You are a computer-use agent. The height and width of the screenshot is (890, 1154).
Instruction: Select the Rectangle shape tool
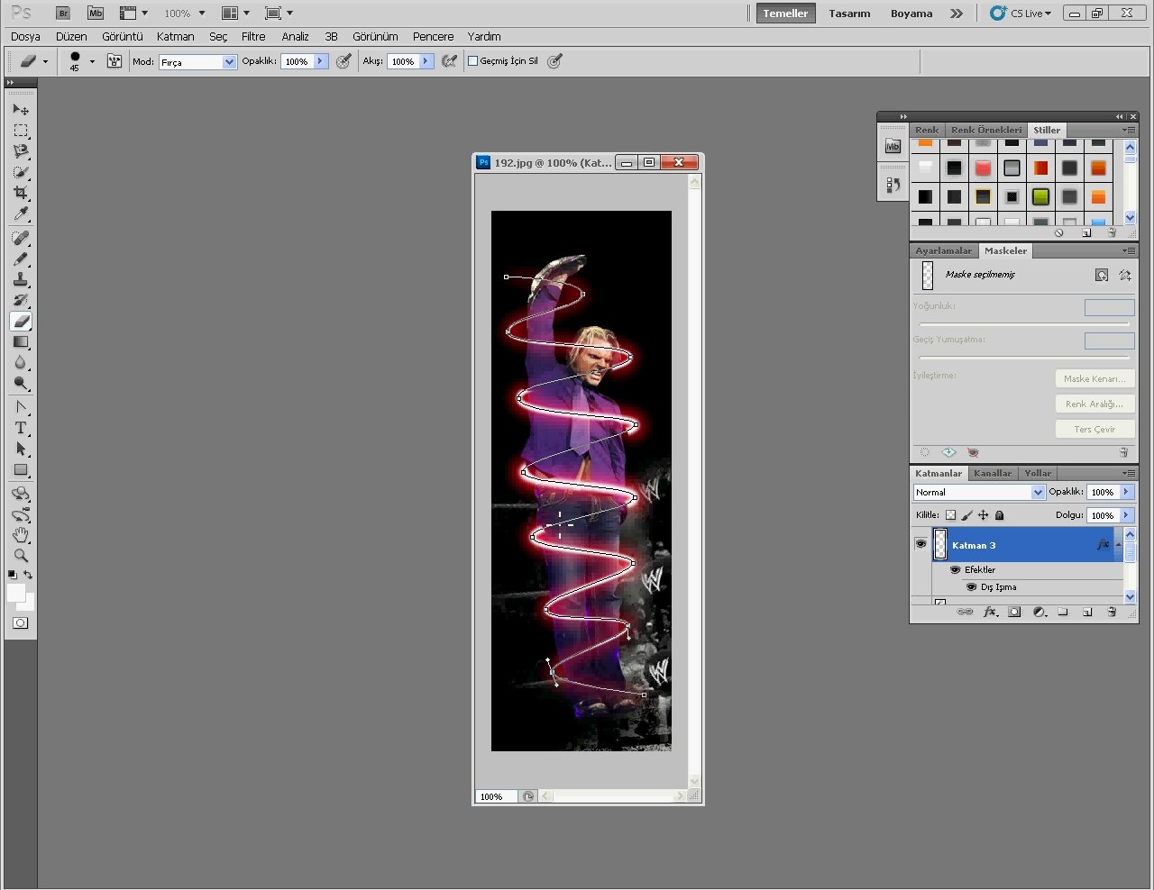pyautogui.click(x=21, y=469)
